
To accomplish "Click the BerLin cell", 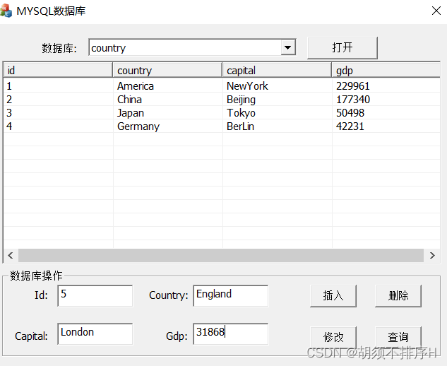I will click(240, 126).
